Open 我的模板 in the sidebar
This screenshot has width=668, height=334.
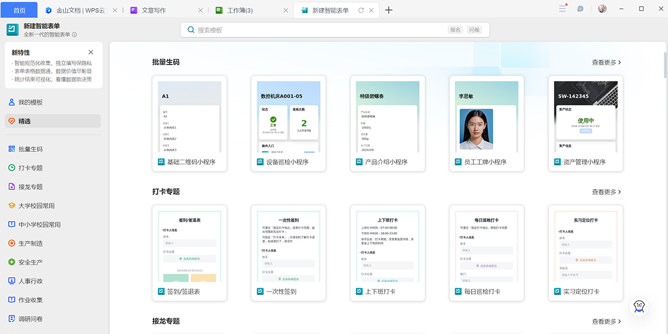tap(31, 102)
